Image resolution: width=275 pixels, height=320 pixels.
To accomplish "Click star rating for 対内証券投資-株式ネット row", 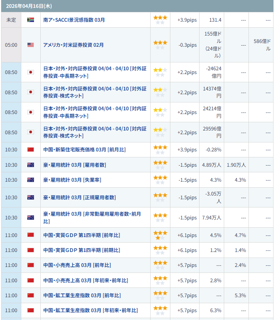I will 160,132.
